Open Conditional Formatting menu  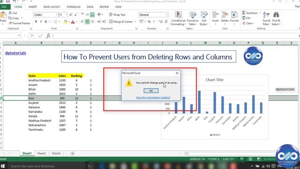coord(178,19)
